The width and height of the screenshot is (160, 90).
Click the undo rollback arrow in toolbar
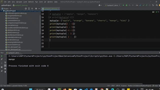pyautogui.click(x=153, y=5)
